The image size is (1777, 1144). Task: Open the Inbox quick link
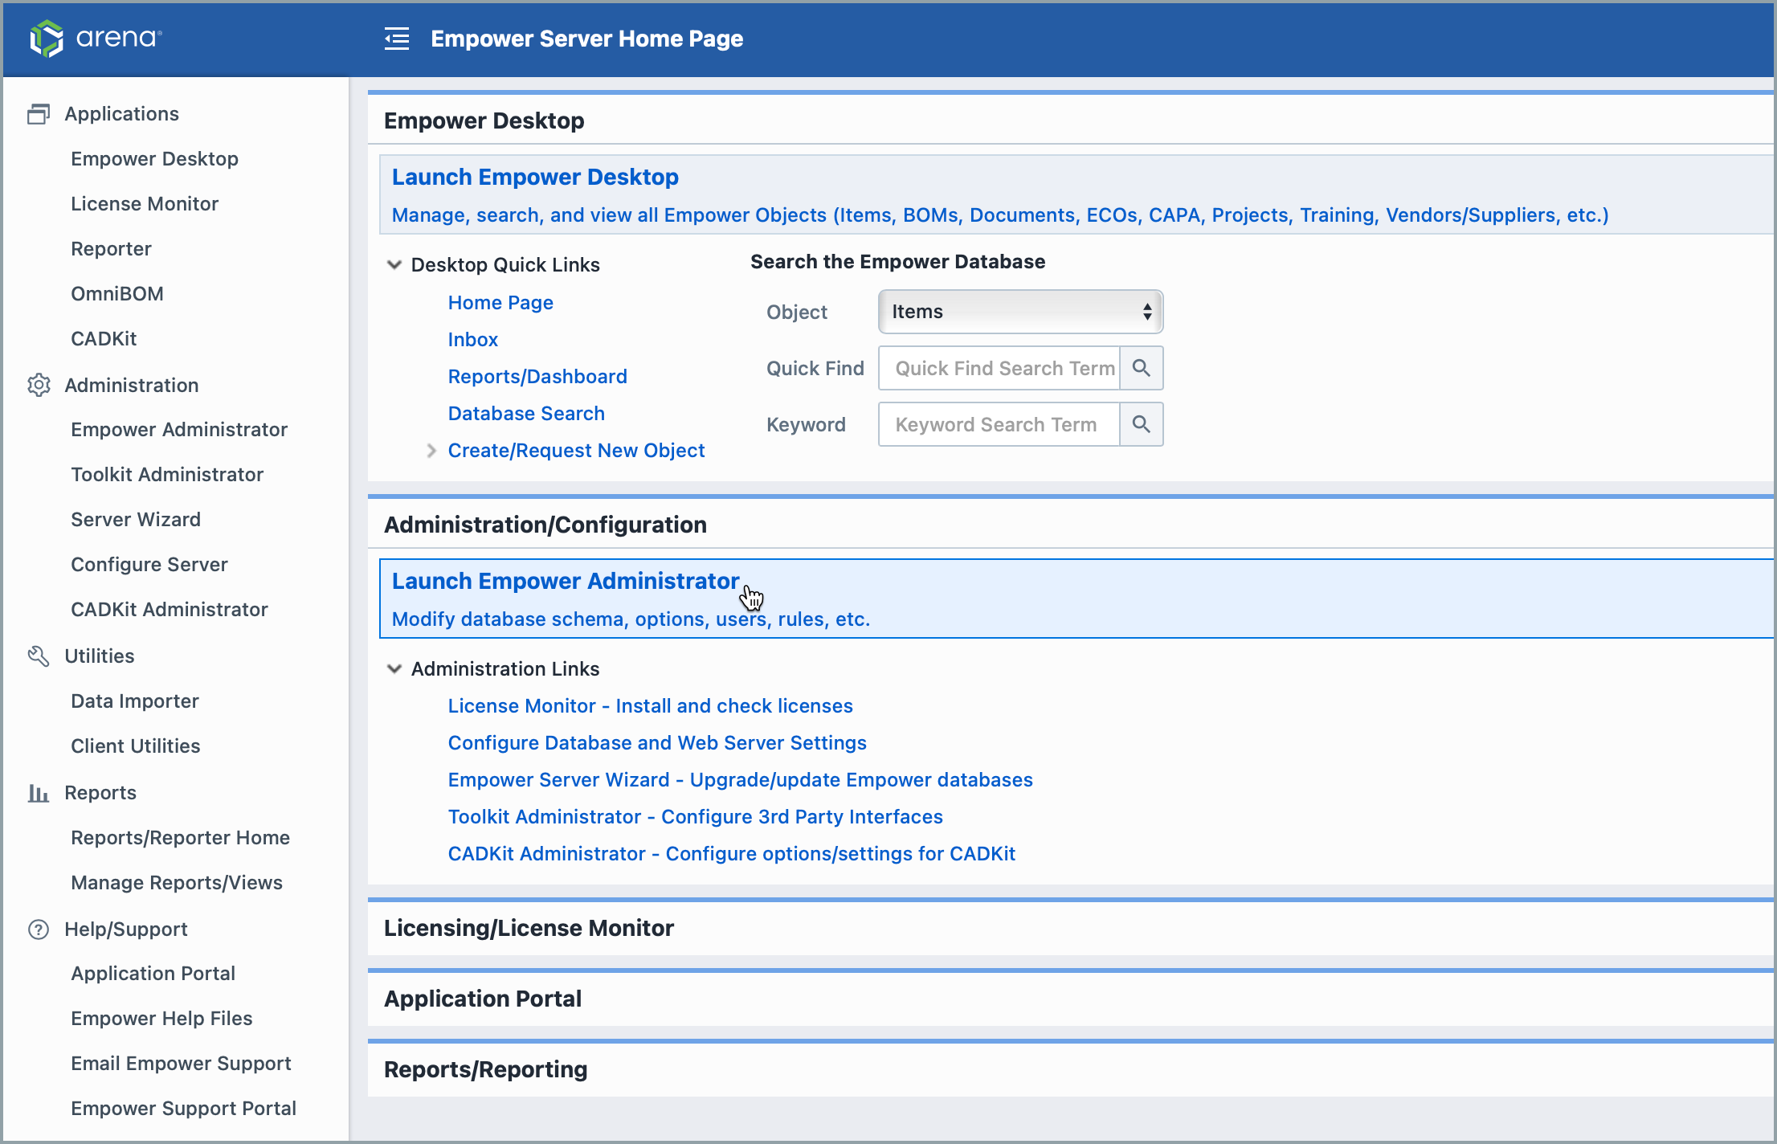coord(473,340)
